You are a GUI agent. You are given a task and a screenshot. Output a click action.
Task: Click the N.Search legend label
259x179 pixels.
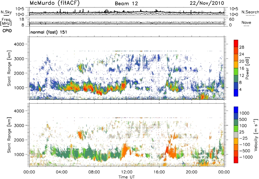click(250, 12)
